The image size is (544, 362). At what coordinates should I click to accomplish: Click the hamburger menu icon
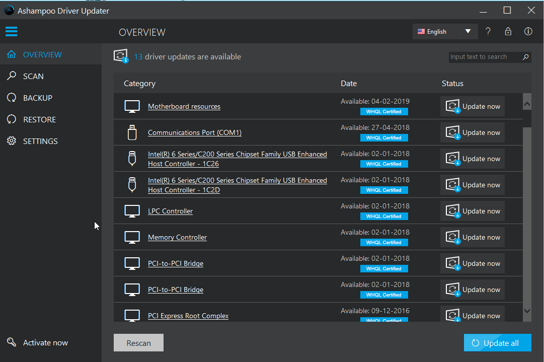pyautogui.click(x=11, y=32)
